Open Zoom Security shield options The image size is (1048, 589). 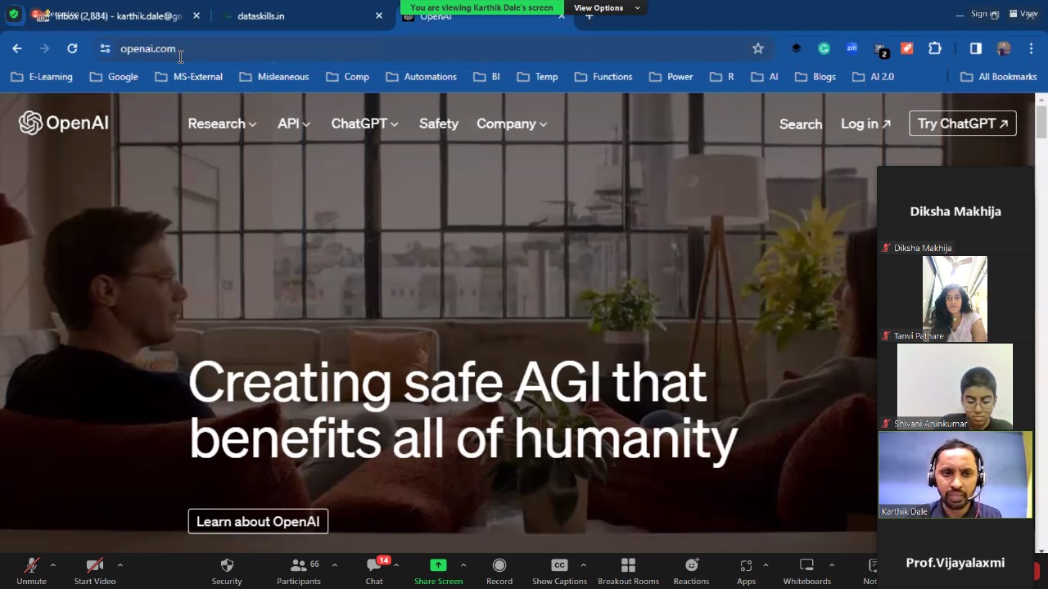coord(227,571)
